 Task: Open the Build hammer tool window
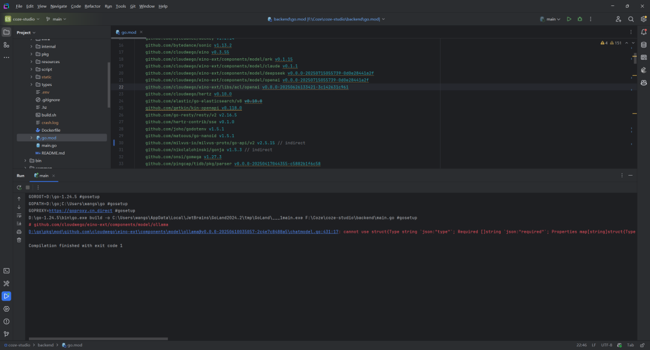7,284
